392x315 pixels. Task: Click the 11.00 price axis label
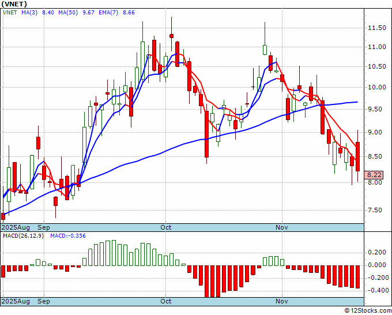(x=377, y=47)
